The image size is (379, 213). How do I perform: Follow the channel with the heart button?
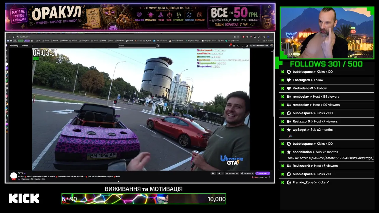[213, 173]
